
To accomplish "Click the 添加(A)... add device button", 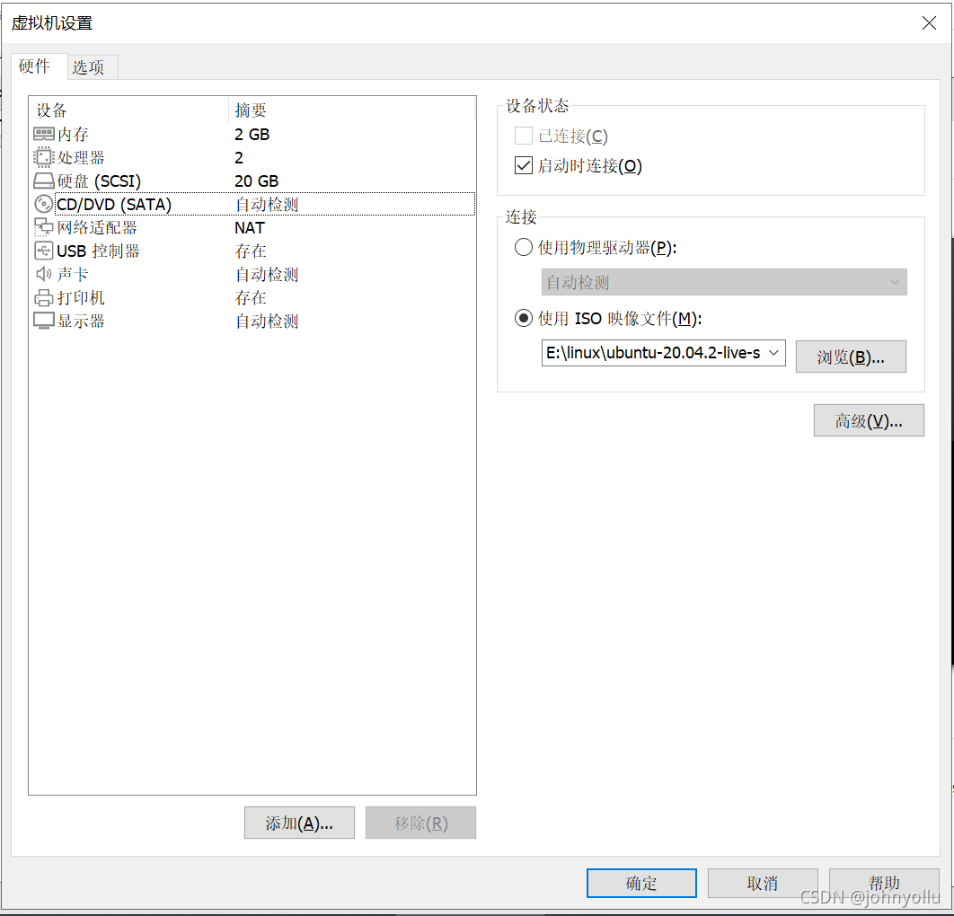I will coord(299,823).
